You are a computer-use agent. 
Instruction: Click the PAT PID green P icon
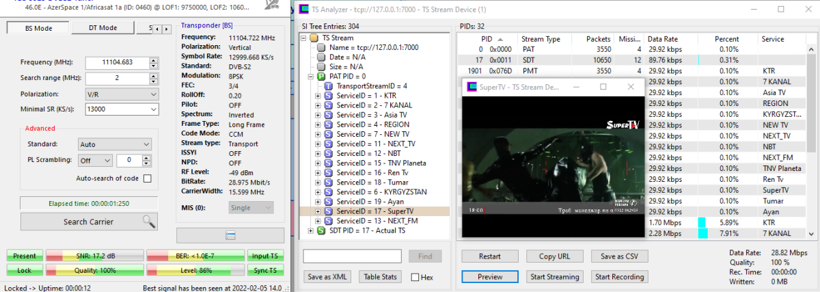point(320,77)
